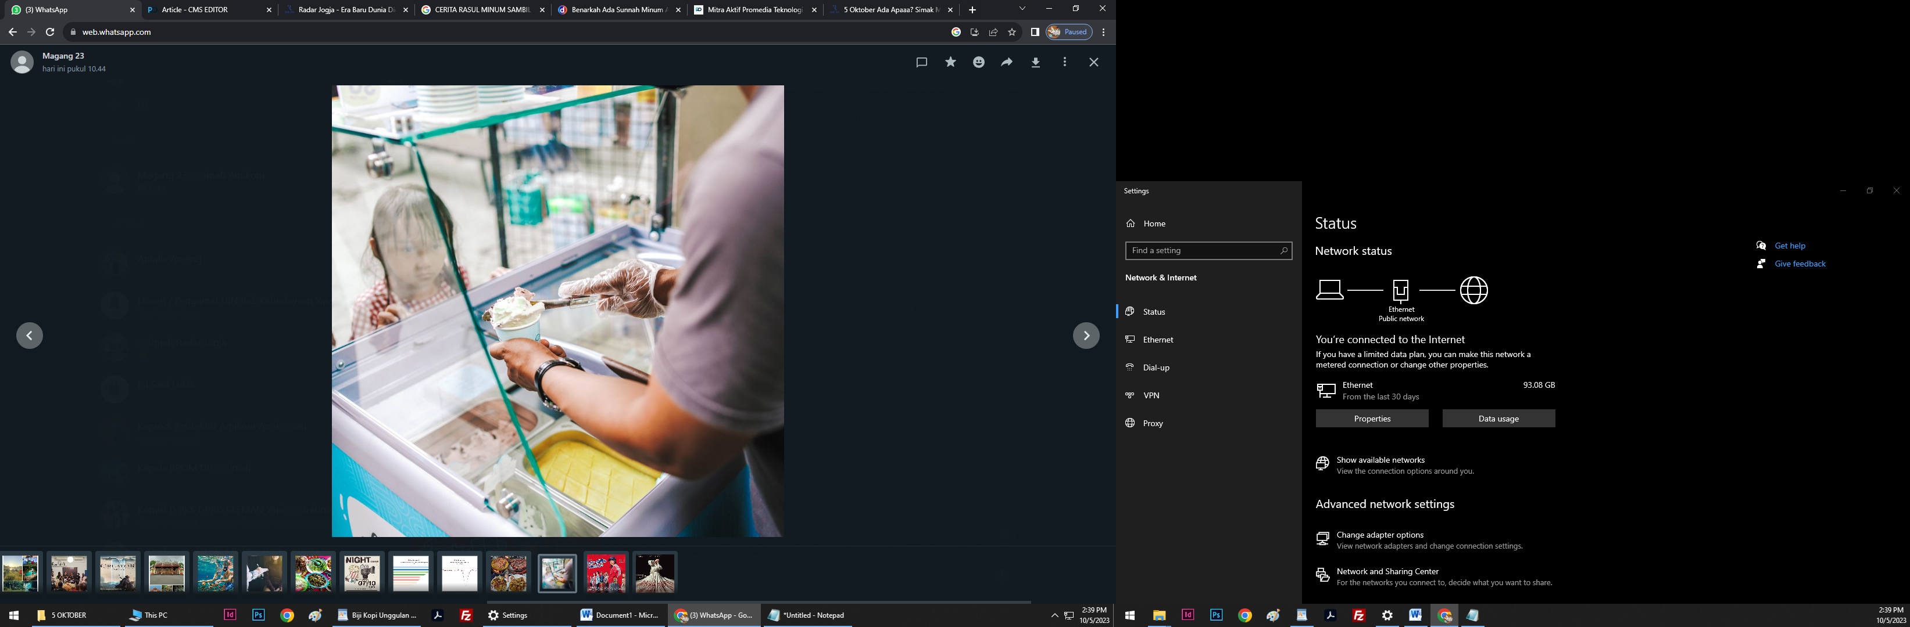Switch to CERITA RASUL MINUM tab

pyautogui.click(x=482, y=10)
